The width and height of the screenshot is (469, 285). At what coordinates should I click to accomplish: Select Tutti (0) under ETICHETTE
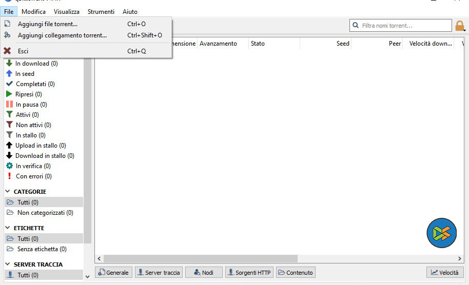tap(44, 239)
